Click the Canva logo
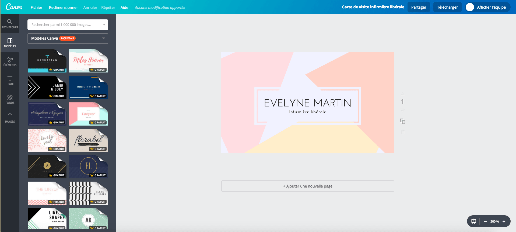This screenshot has height=232, width=516. (14, 7)
